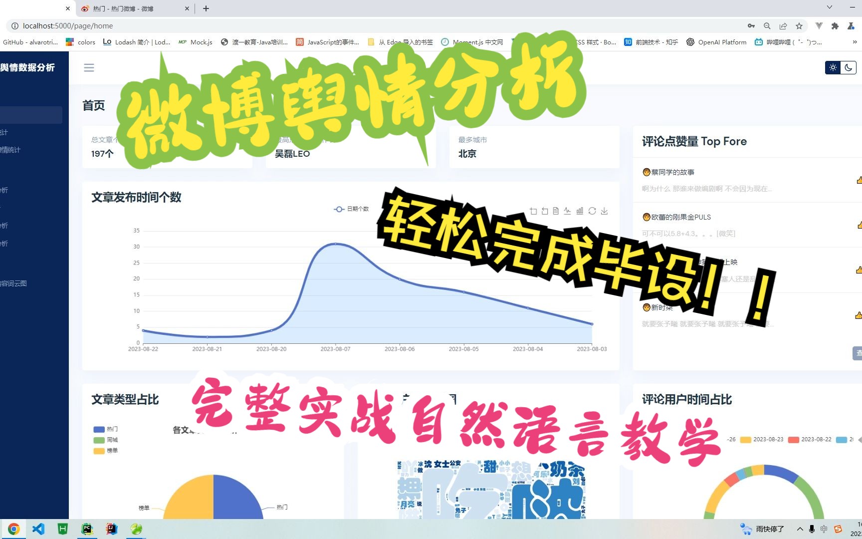
Task: Click save chart as image icon
Action: [604, 211]
